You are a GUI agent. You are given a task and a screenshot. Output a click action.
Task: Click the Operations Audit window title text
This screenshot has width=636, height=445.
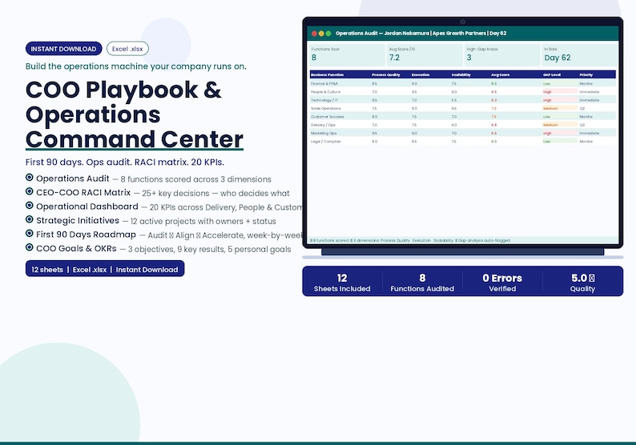pyautogui.click(x=421, y=34)
